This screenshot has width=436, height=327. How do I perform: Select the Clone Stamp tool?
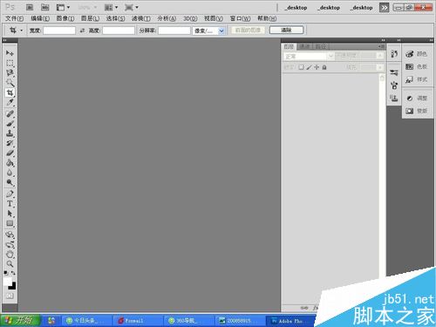click(x=10, y=133)
